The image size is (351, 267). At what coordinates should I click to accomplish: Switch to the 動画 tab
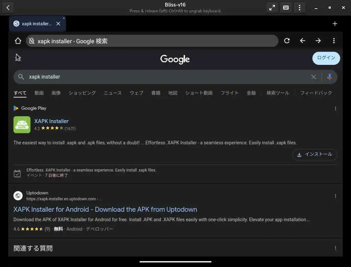pos(39,93)
